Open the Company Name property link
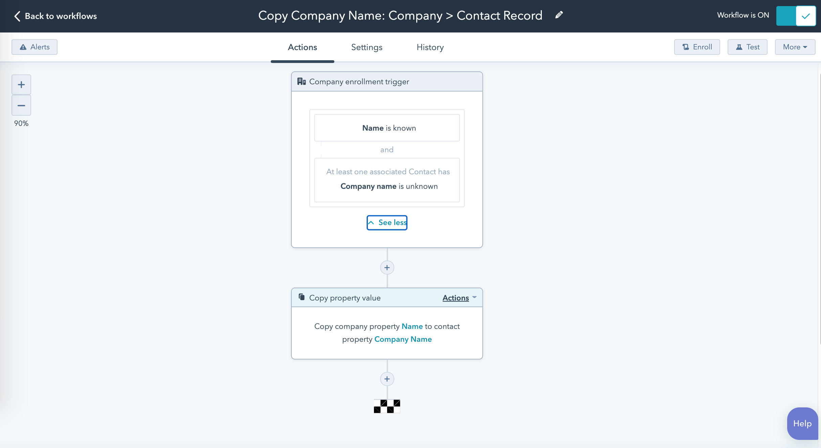The image size is (821, 448). [403, 339]
